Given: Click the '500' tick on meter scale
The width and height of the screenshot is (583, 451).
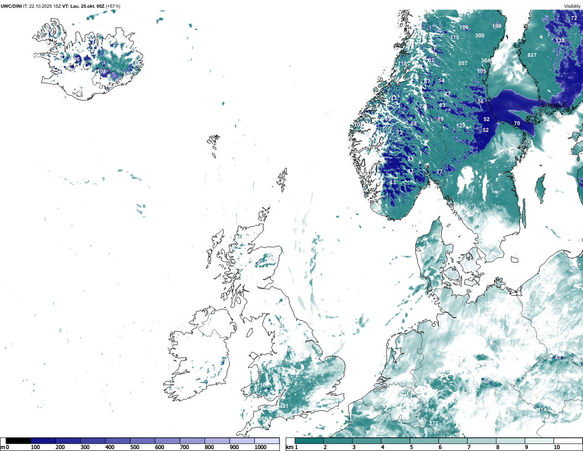Looking at the screenshot, I should (x=134, y=447).
